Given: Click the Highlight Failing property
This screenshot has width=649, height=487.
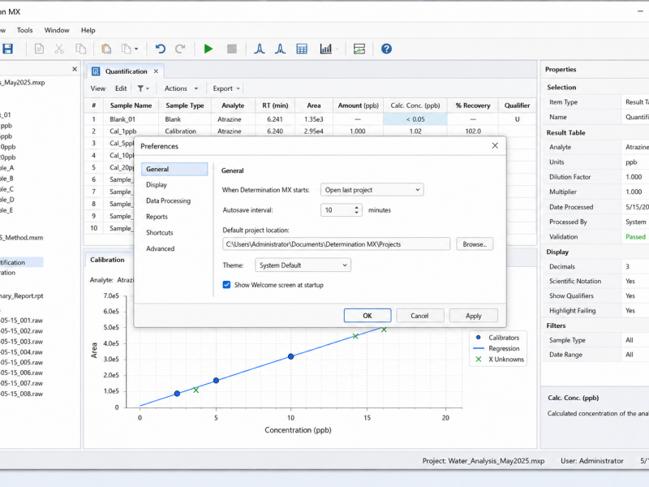Looking at the screenshot, I should click(x=595, y=311).
